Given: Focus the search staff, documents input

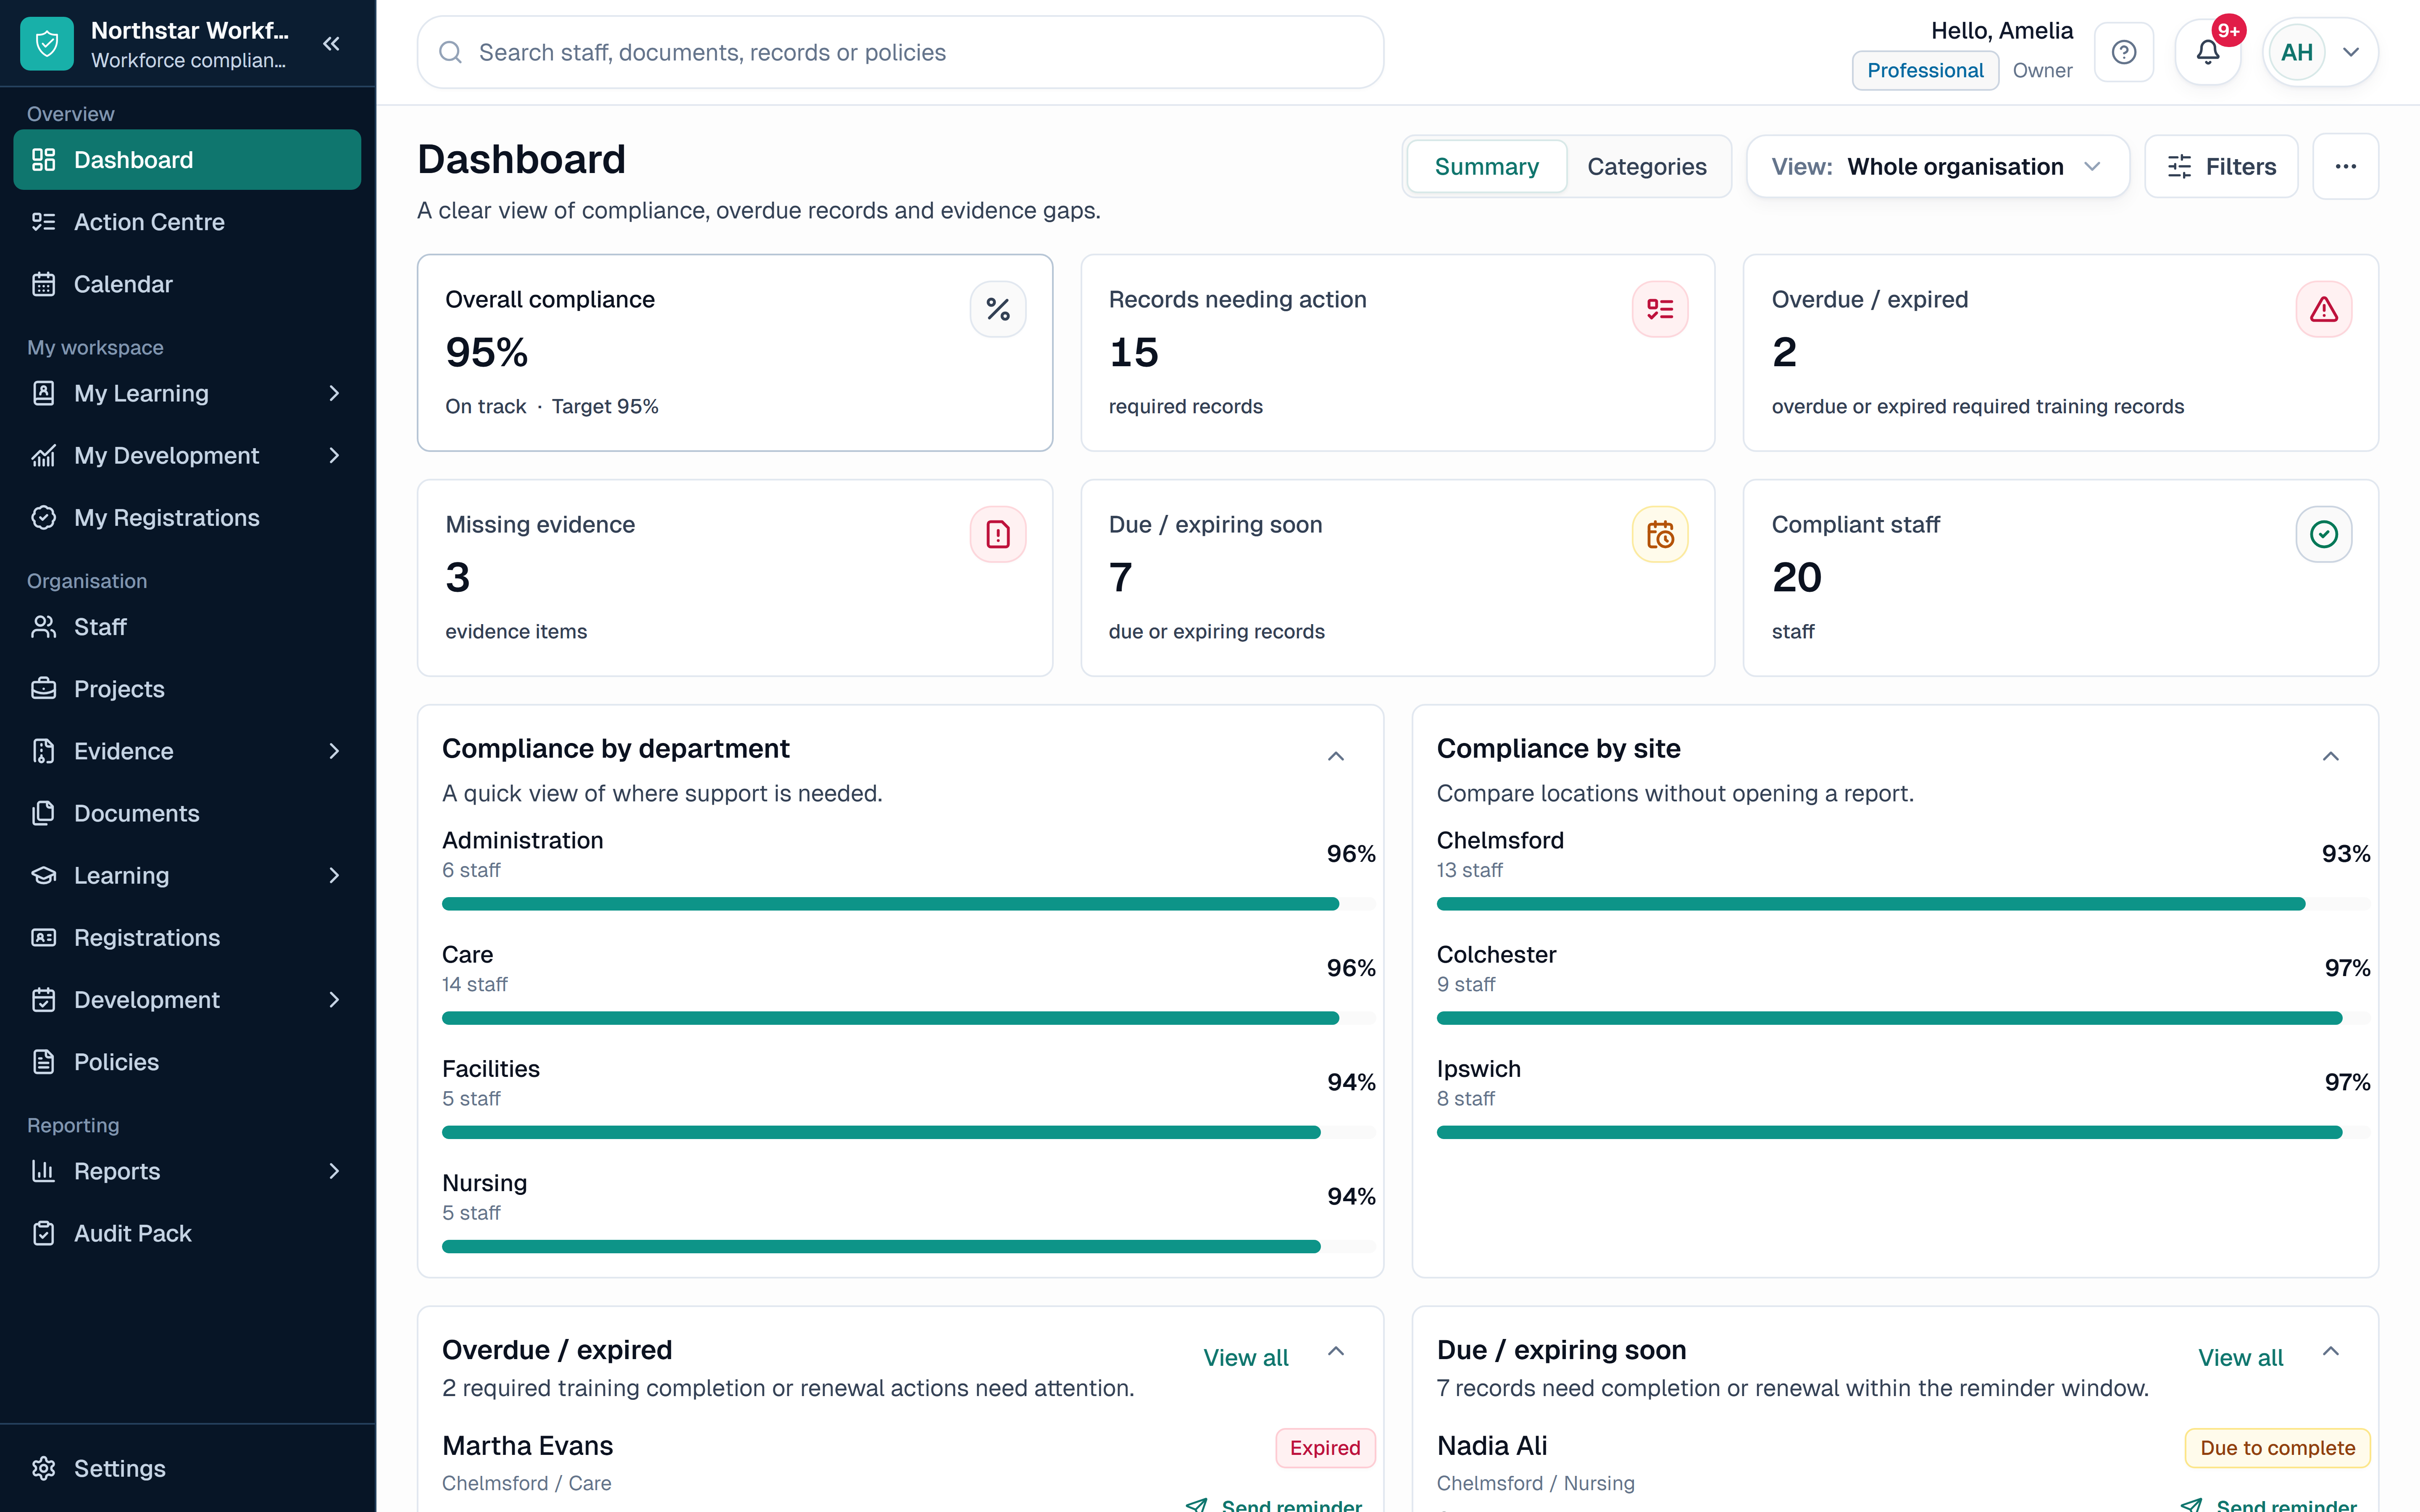Looking at the screenshot, I should (900, 52).
